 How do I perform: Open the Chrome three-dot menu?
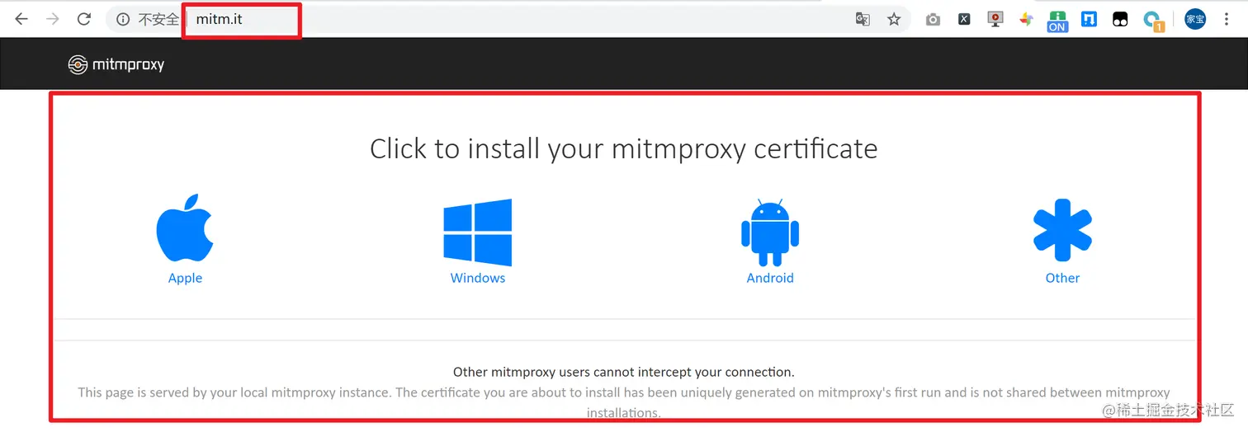click(1227, 19)
